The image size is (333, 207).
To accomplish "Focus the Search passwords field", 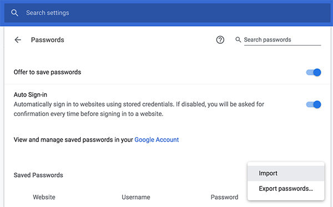I will coord(282,40).
